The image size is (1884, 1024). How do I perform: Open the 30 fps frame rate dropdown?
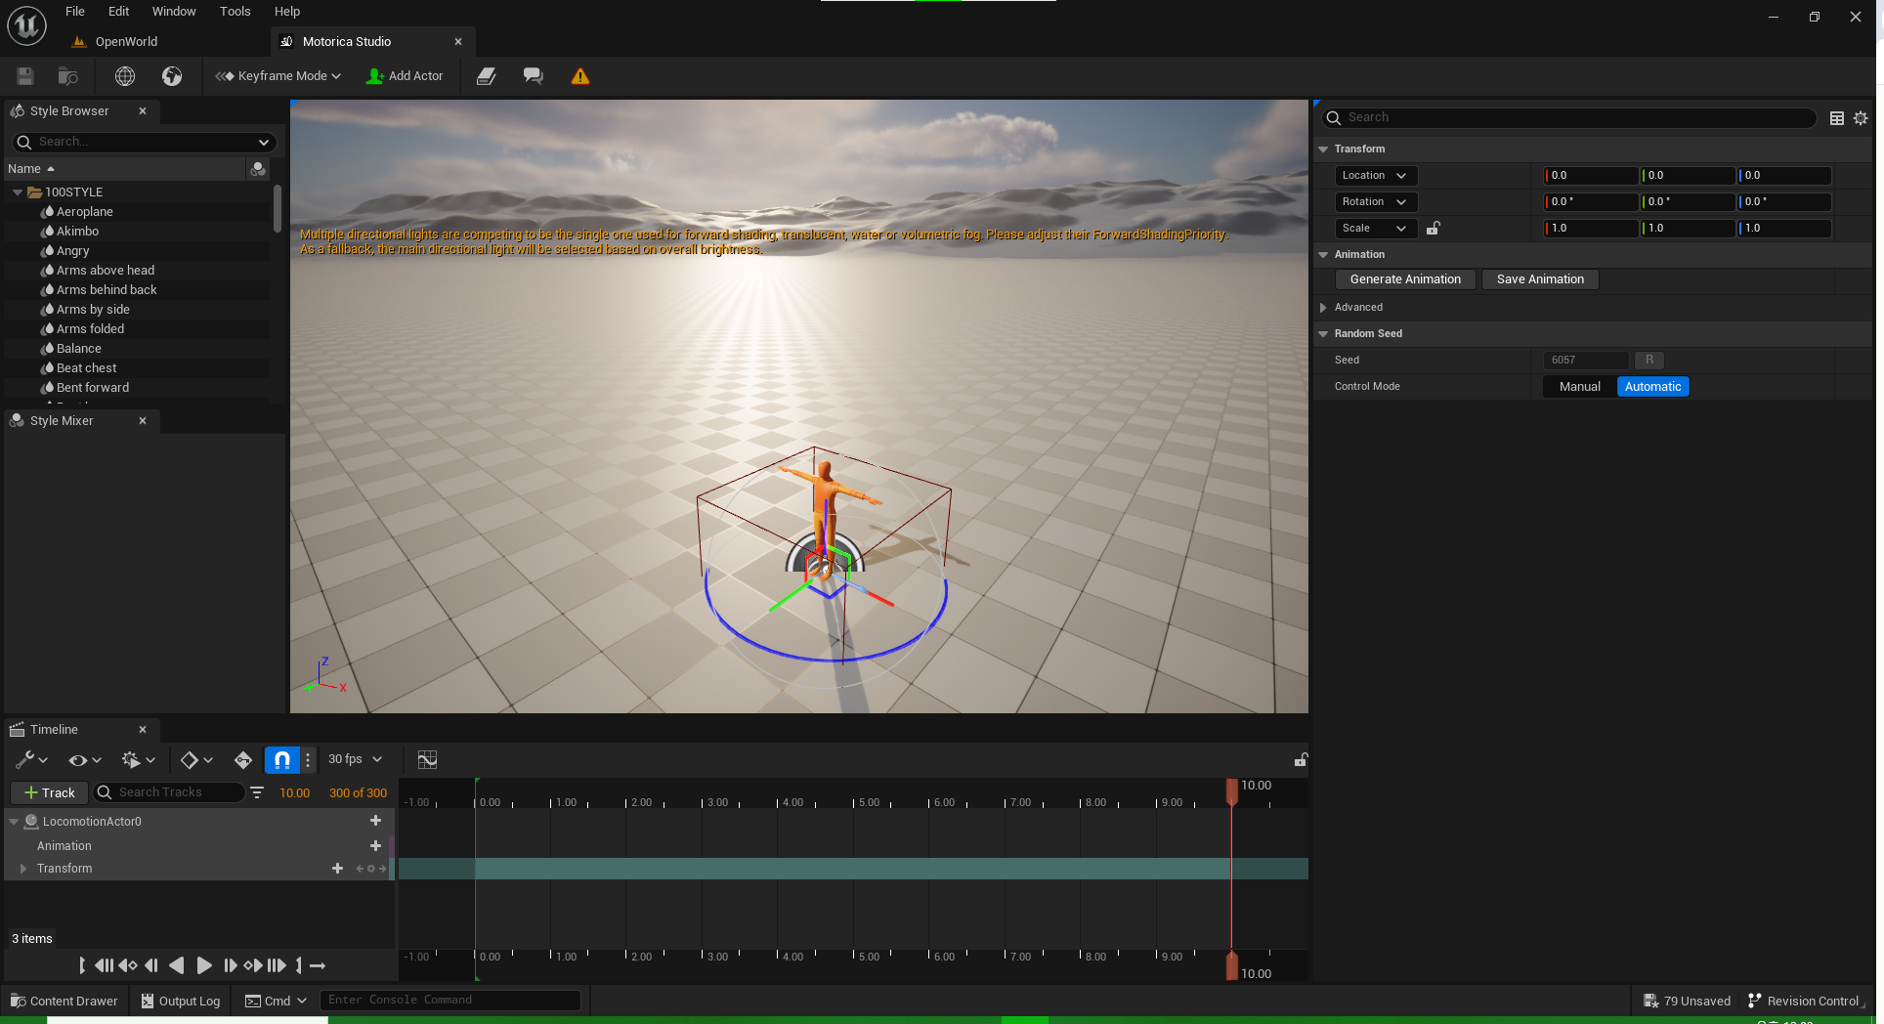[x=355, y=759]
